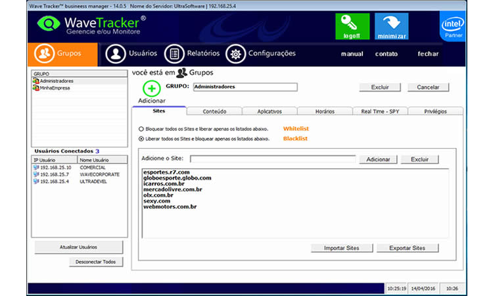Viewport: 493px width, 296px height.
Task: Select olx.com.br in the site list
Action: pyautogui.click(x=158, y=195)
